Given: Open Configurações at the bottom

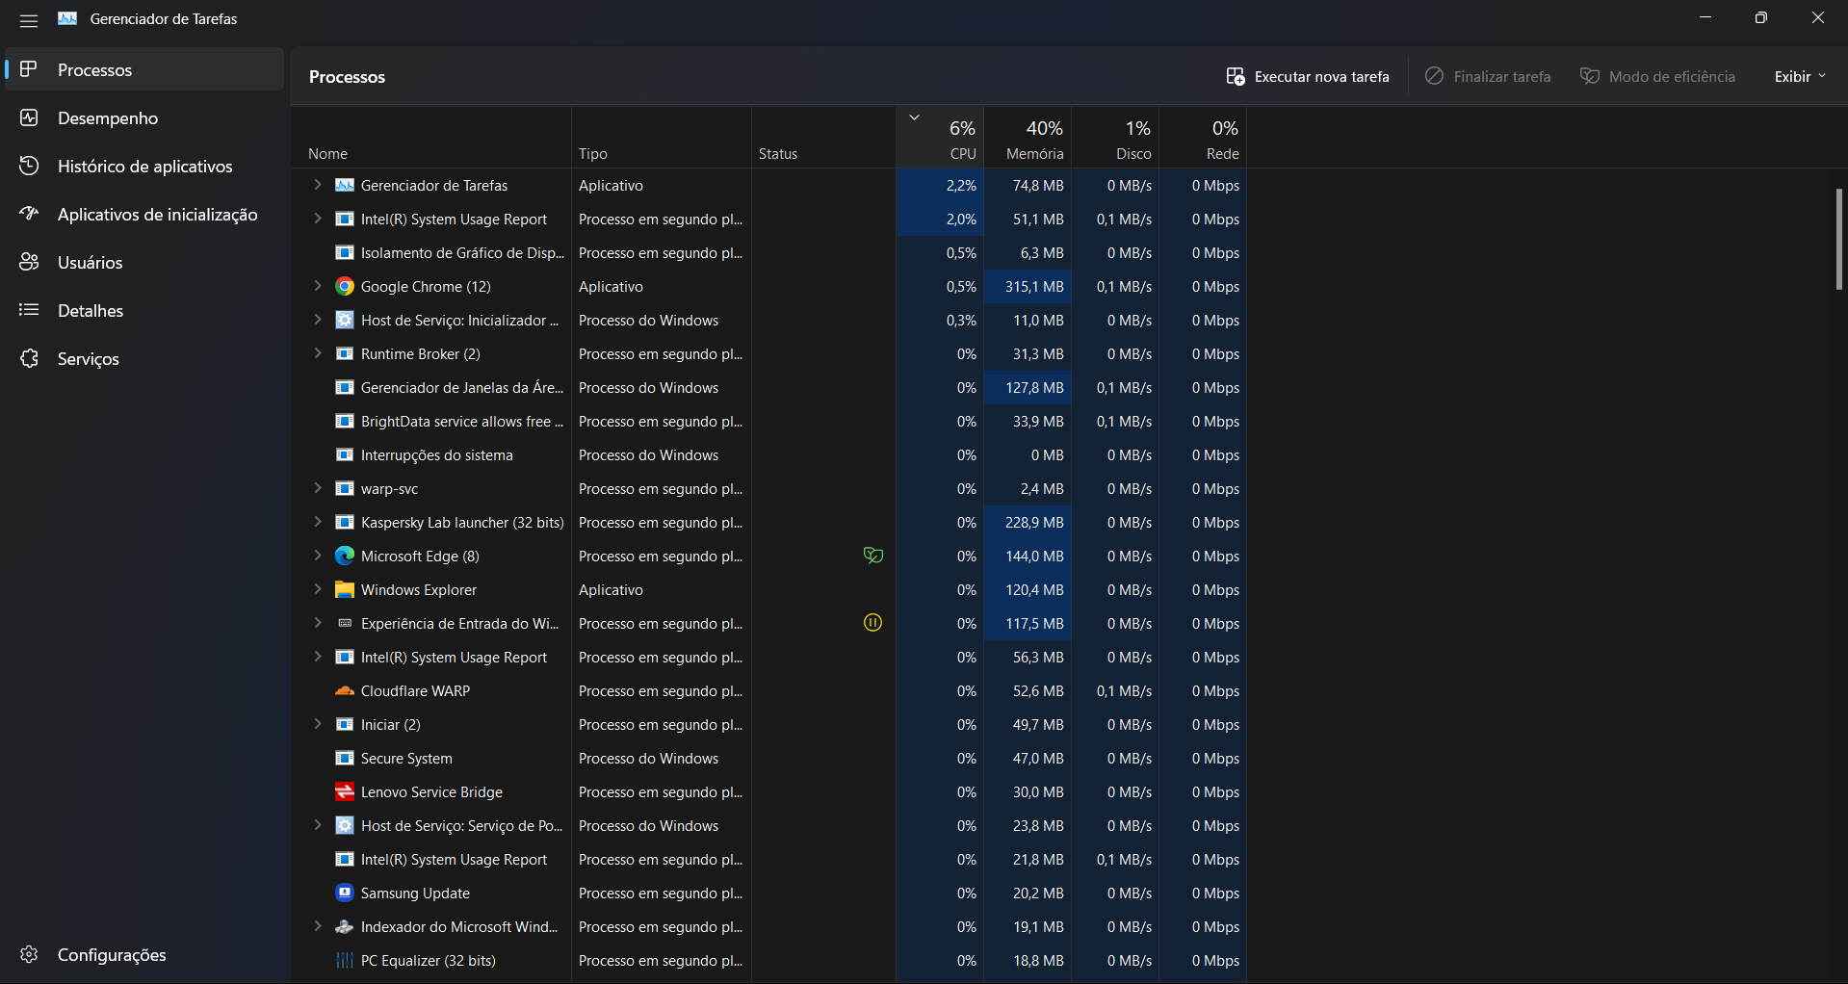Looking at the screenshot, I should pyautogui.click(x=144, y=954).
